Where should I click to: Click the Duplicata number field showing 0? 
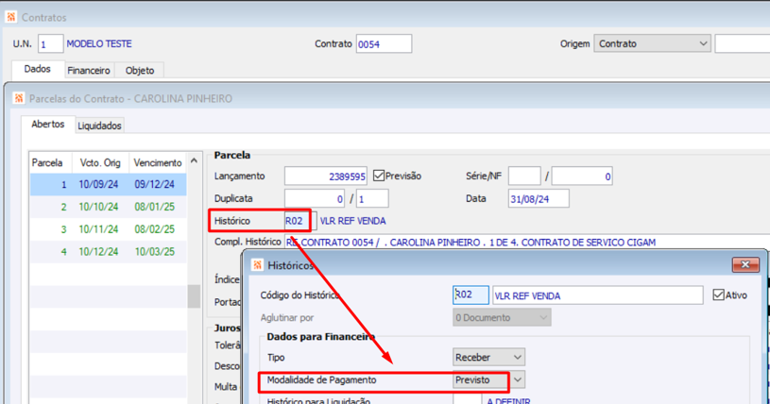315,199
